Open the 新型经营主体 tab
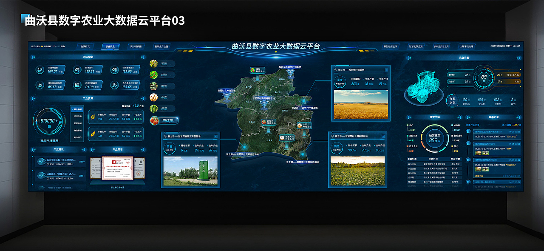The height and width of the screenshot is (251, 544). [390, 46]
